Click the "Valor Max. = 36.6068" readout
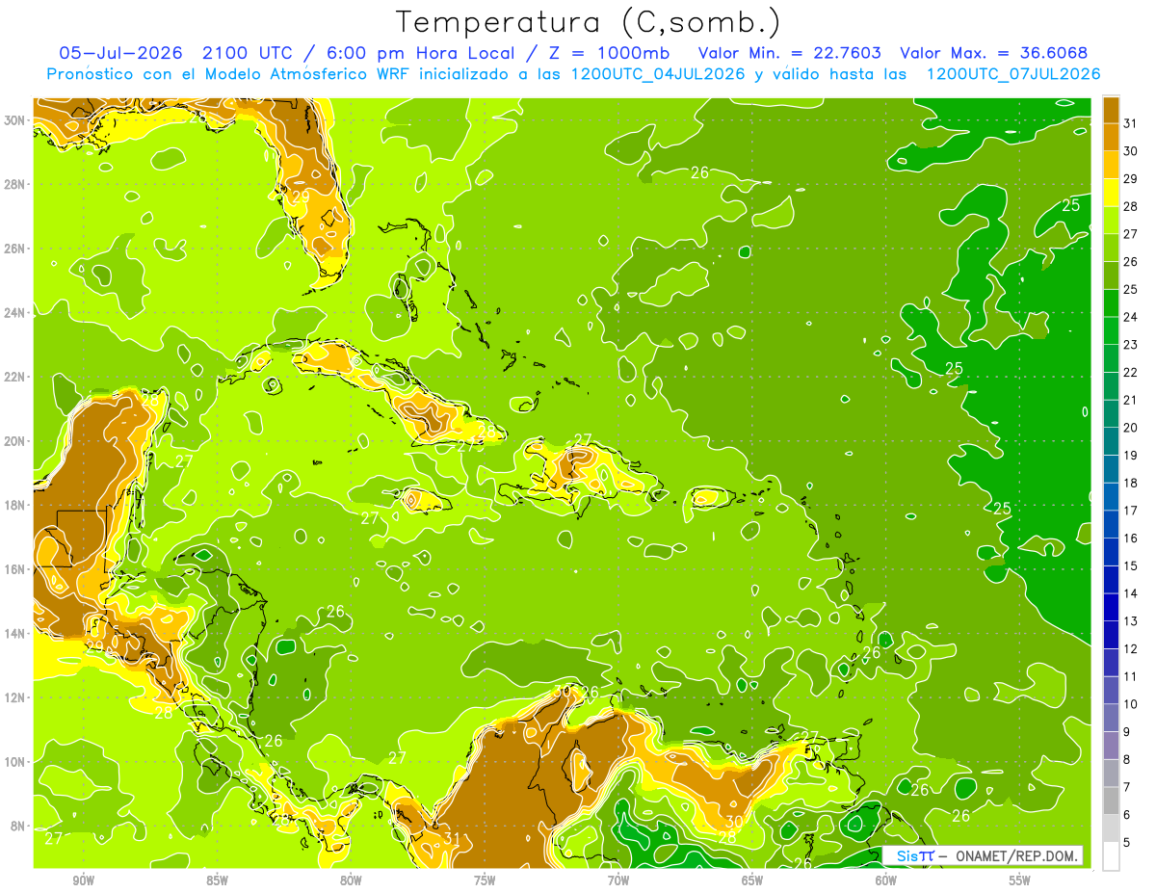This screenshot has height=893, width=1156. click(994, 52)
